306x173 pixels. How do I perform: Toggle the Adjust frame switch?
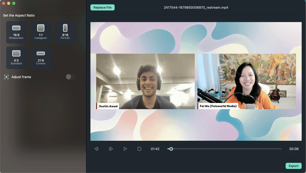[71, 77]
